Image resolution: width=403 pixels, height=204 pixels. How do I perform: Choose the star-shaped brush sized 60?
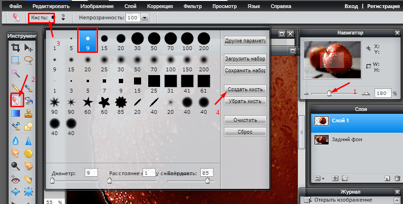[88, 102]
